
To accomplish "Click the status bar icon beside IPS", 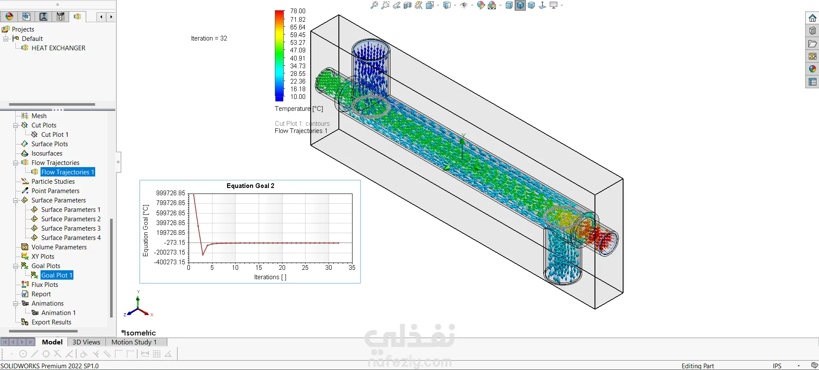I will coord(815,366).
